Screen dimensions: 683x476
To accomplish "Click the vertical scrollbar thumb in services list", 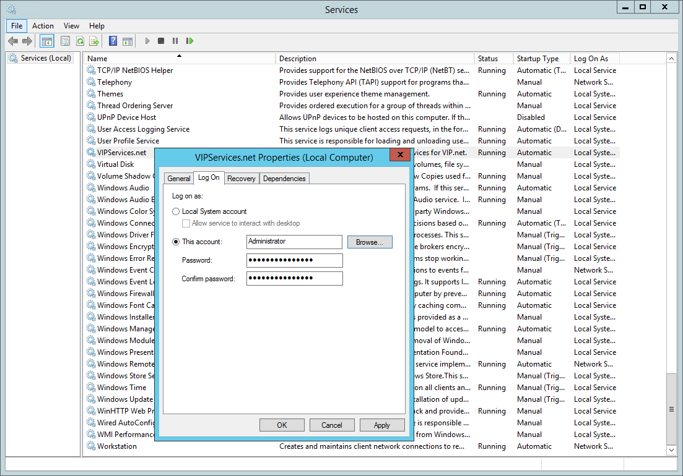I will point(671,409).
